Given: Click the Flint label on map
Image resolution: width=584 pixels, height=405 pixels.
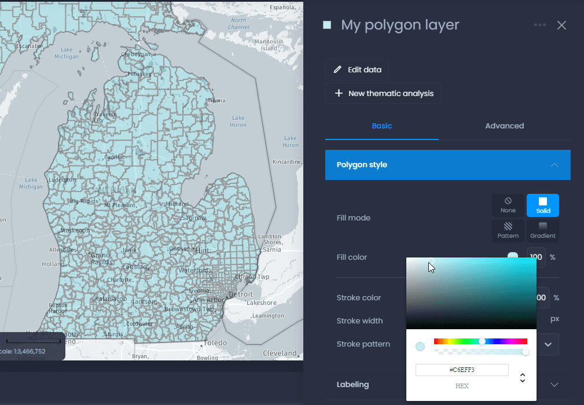Looking at the screenshot, I should click(202, 250).
